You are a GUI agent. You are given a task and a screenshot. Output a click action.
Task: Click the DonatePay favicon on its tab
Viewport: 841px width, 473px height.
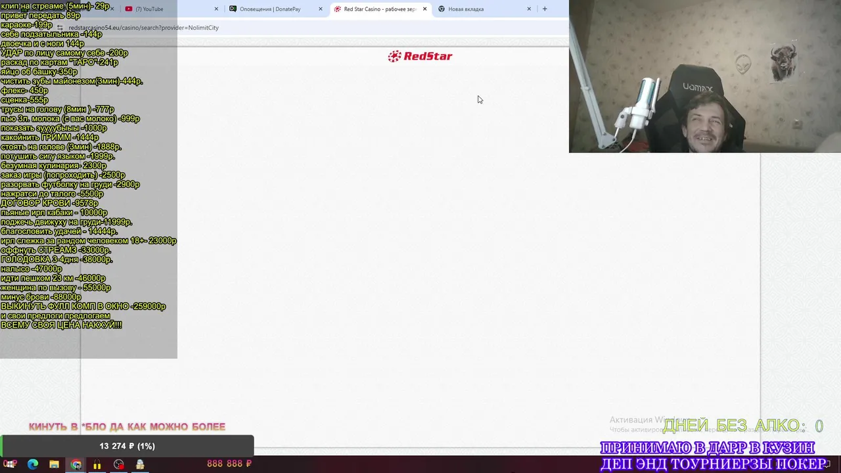tap(233, 9)
